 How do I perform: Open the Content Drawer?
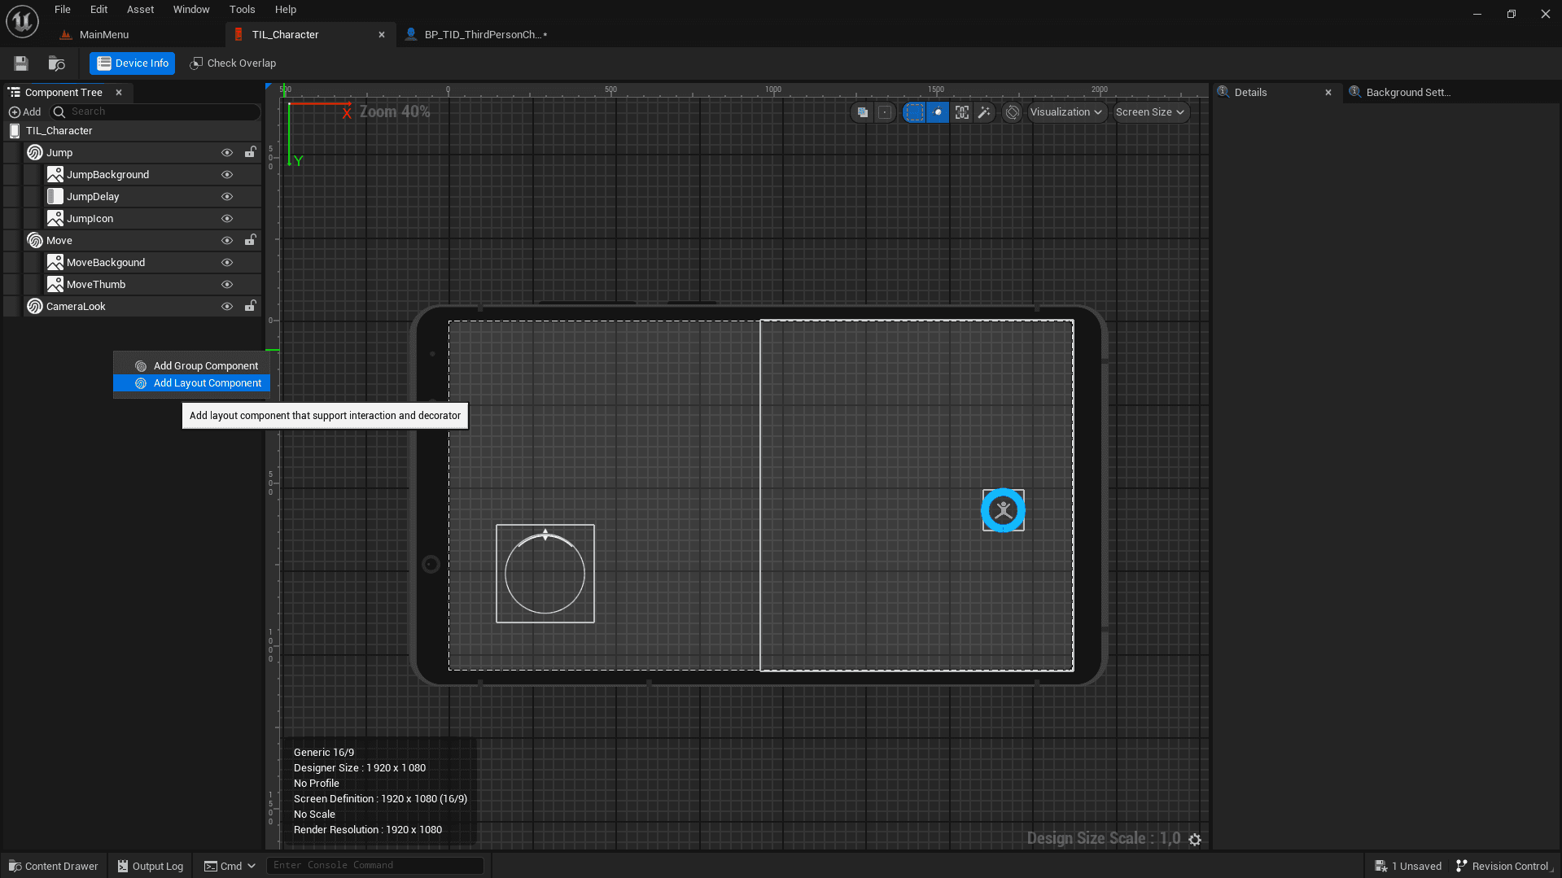click(x=54, y=866)
